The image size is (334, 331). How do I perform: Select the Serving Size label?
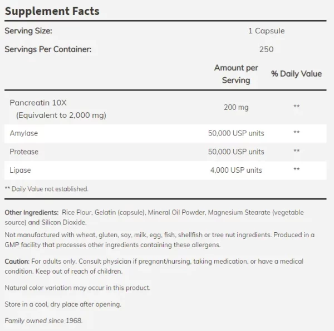coord(28,31)
